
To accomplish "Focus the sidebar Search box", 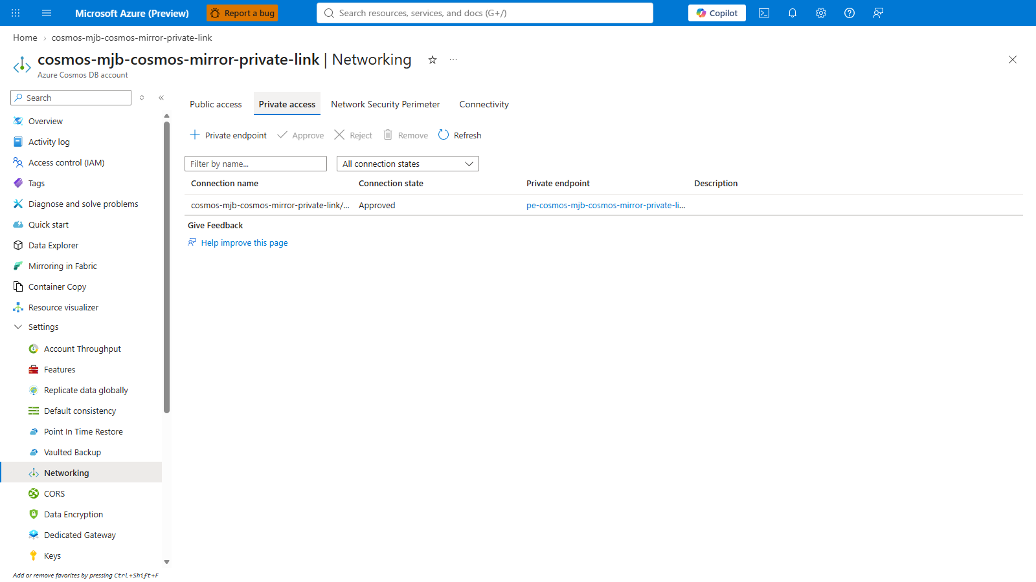I will (x=71, y=98).
